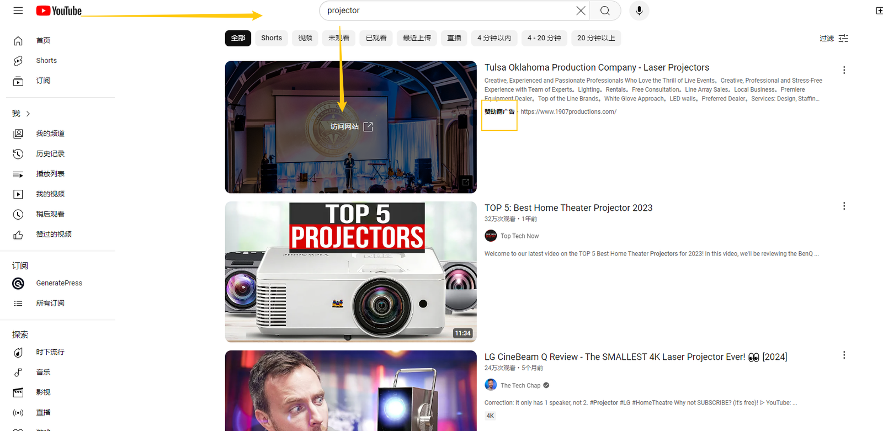Click the subscriptions 订阅 icon
Screen dimensions: 883x431
(18, 81)
